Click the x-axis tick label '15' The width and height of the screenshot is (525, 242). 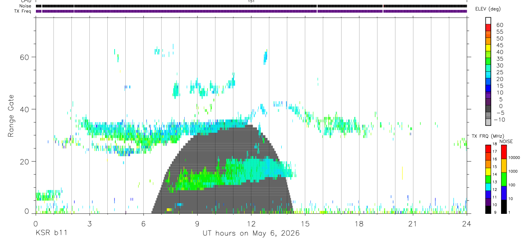coord(305,224)
